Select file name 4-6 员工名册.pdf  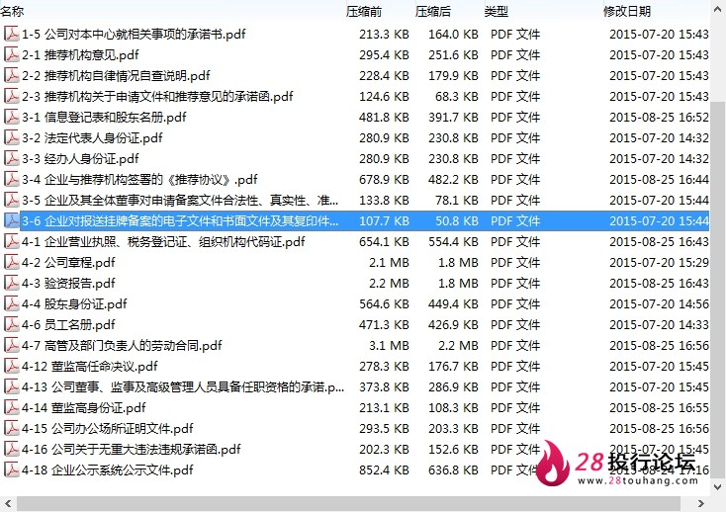click(x=68, y=324)
